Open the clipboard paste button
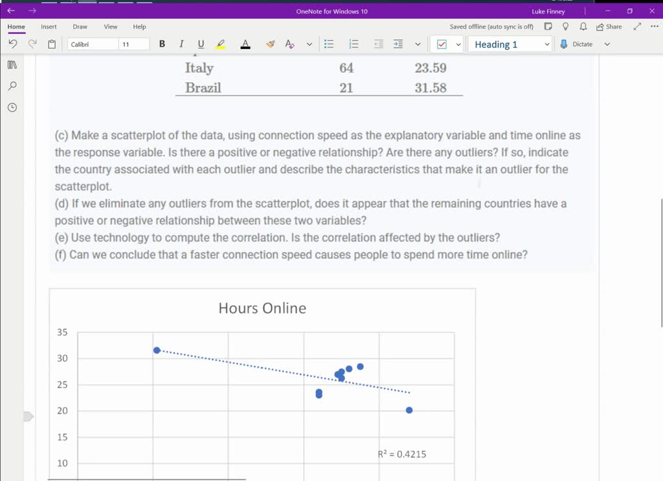Viewport: 663px width, 481px height. (x=52, y=44)
